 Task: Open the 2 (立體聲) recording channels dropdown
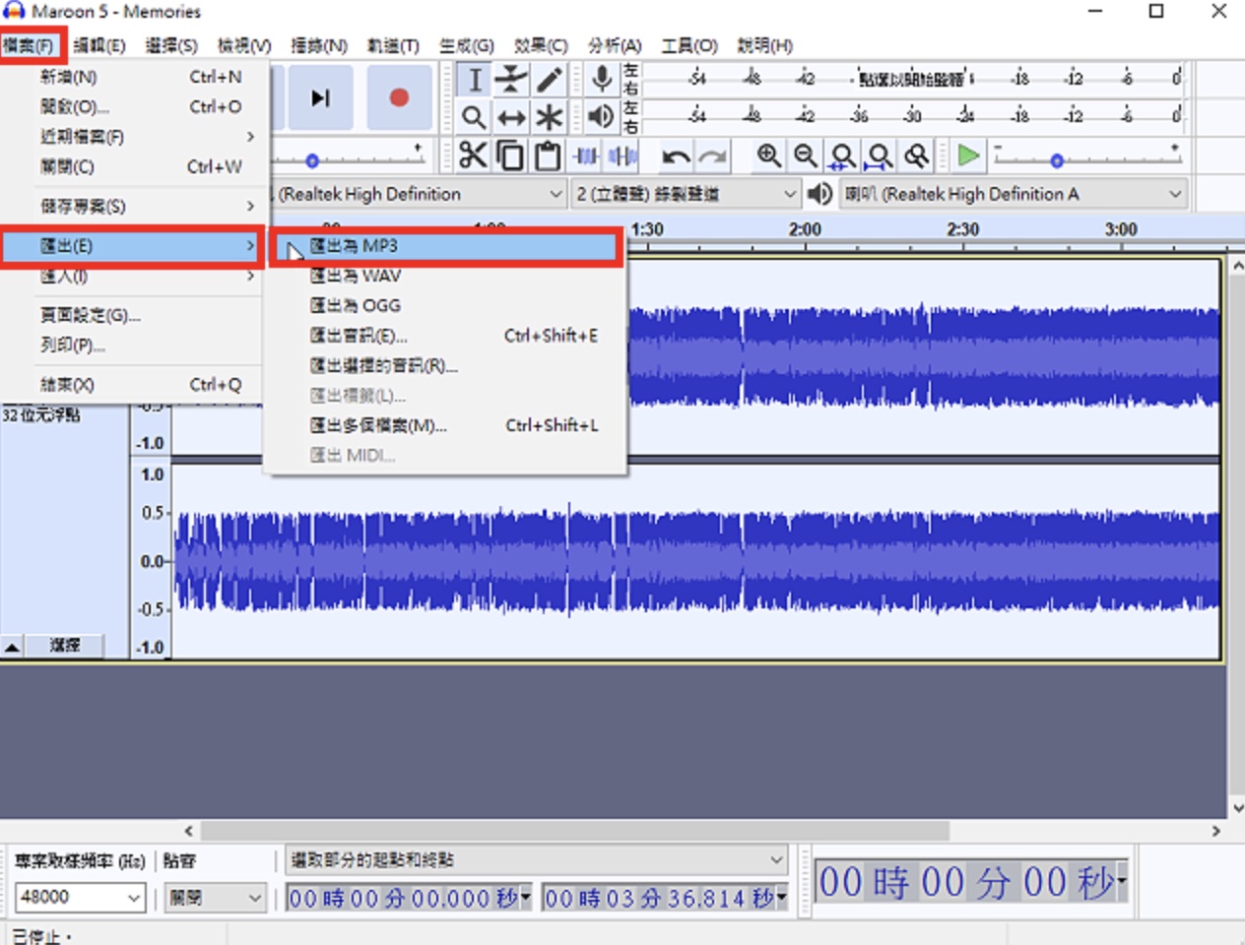(x=686, y=194)
